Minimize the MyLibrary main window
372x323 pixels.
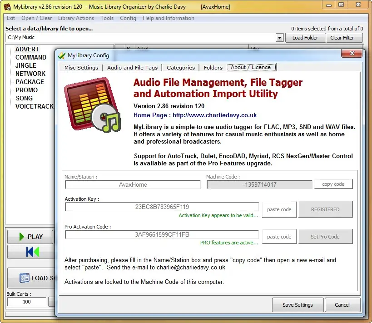[x=328, y=5]
